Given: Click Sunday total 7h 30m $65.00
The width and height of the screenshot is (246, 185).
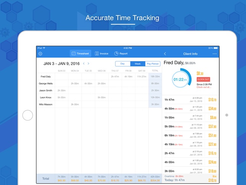Looking at the screenshot, I should tap(62, 178).
